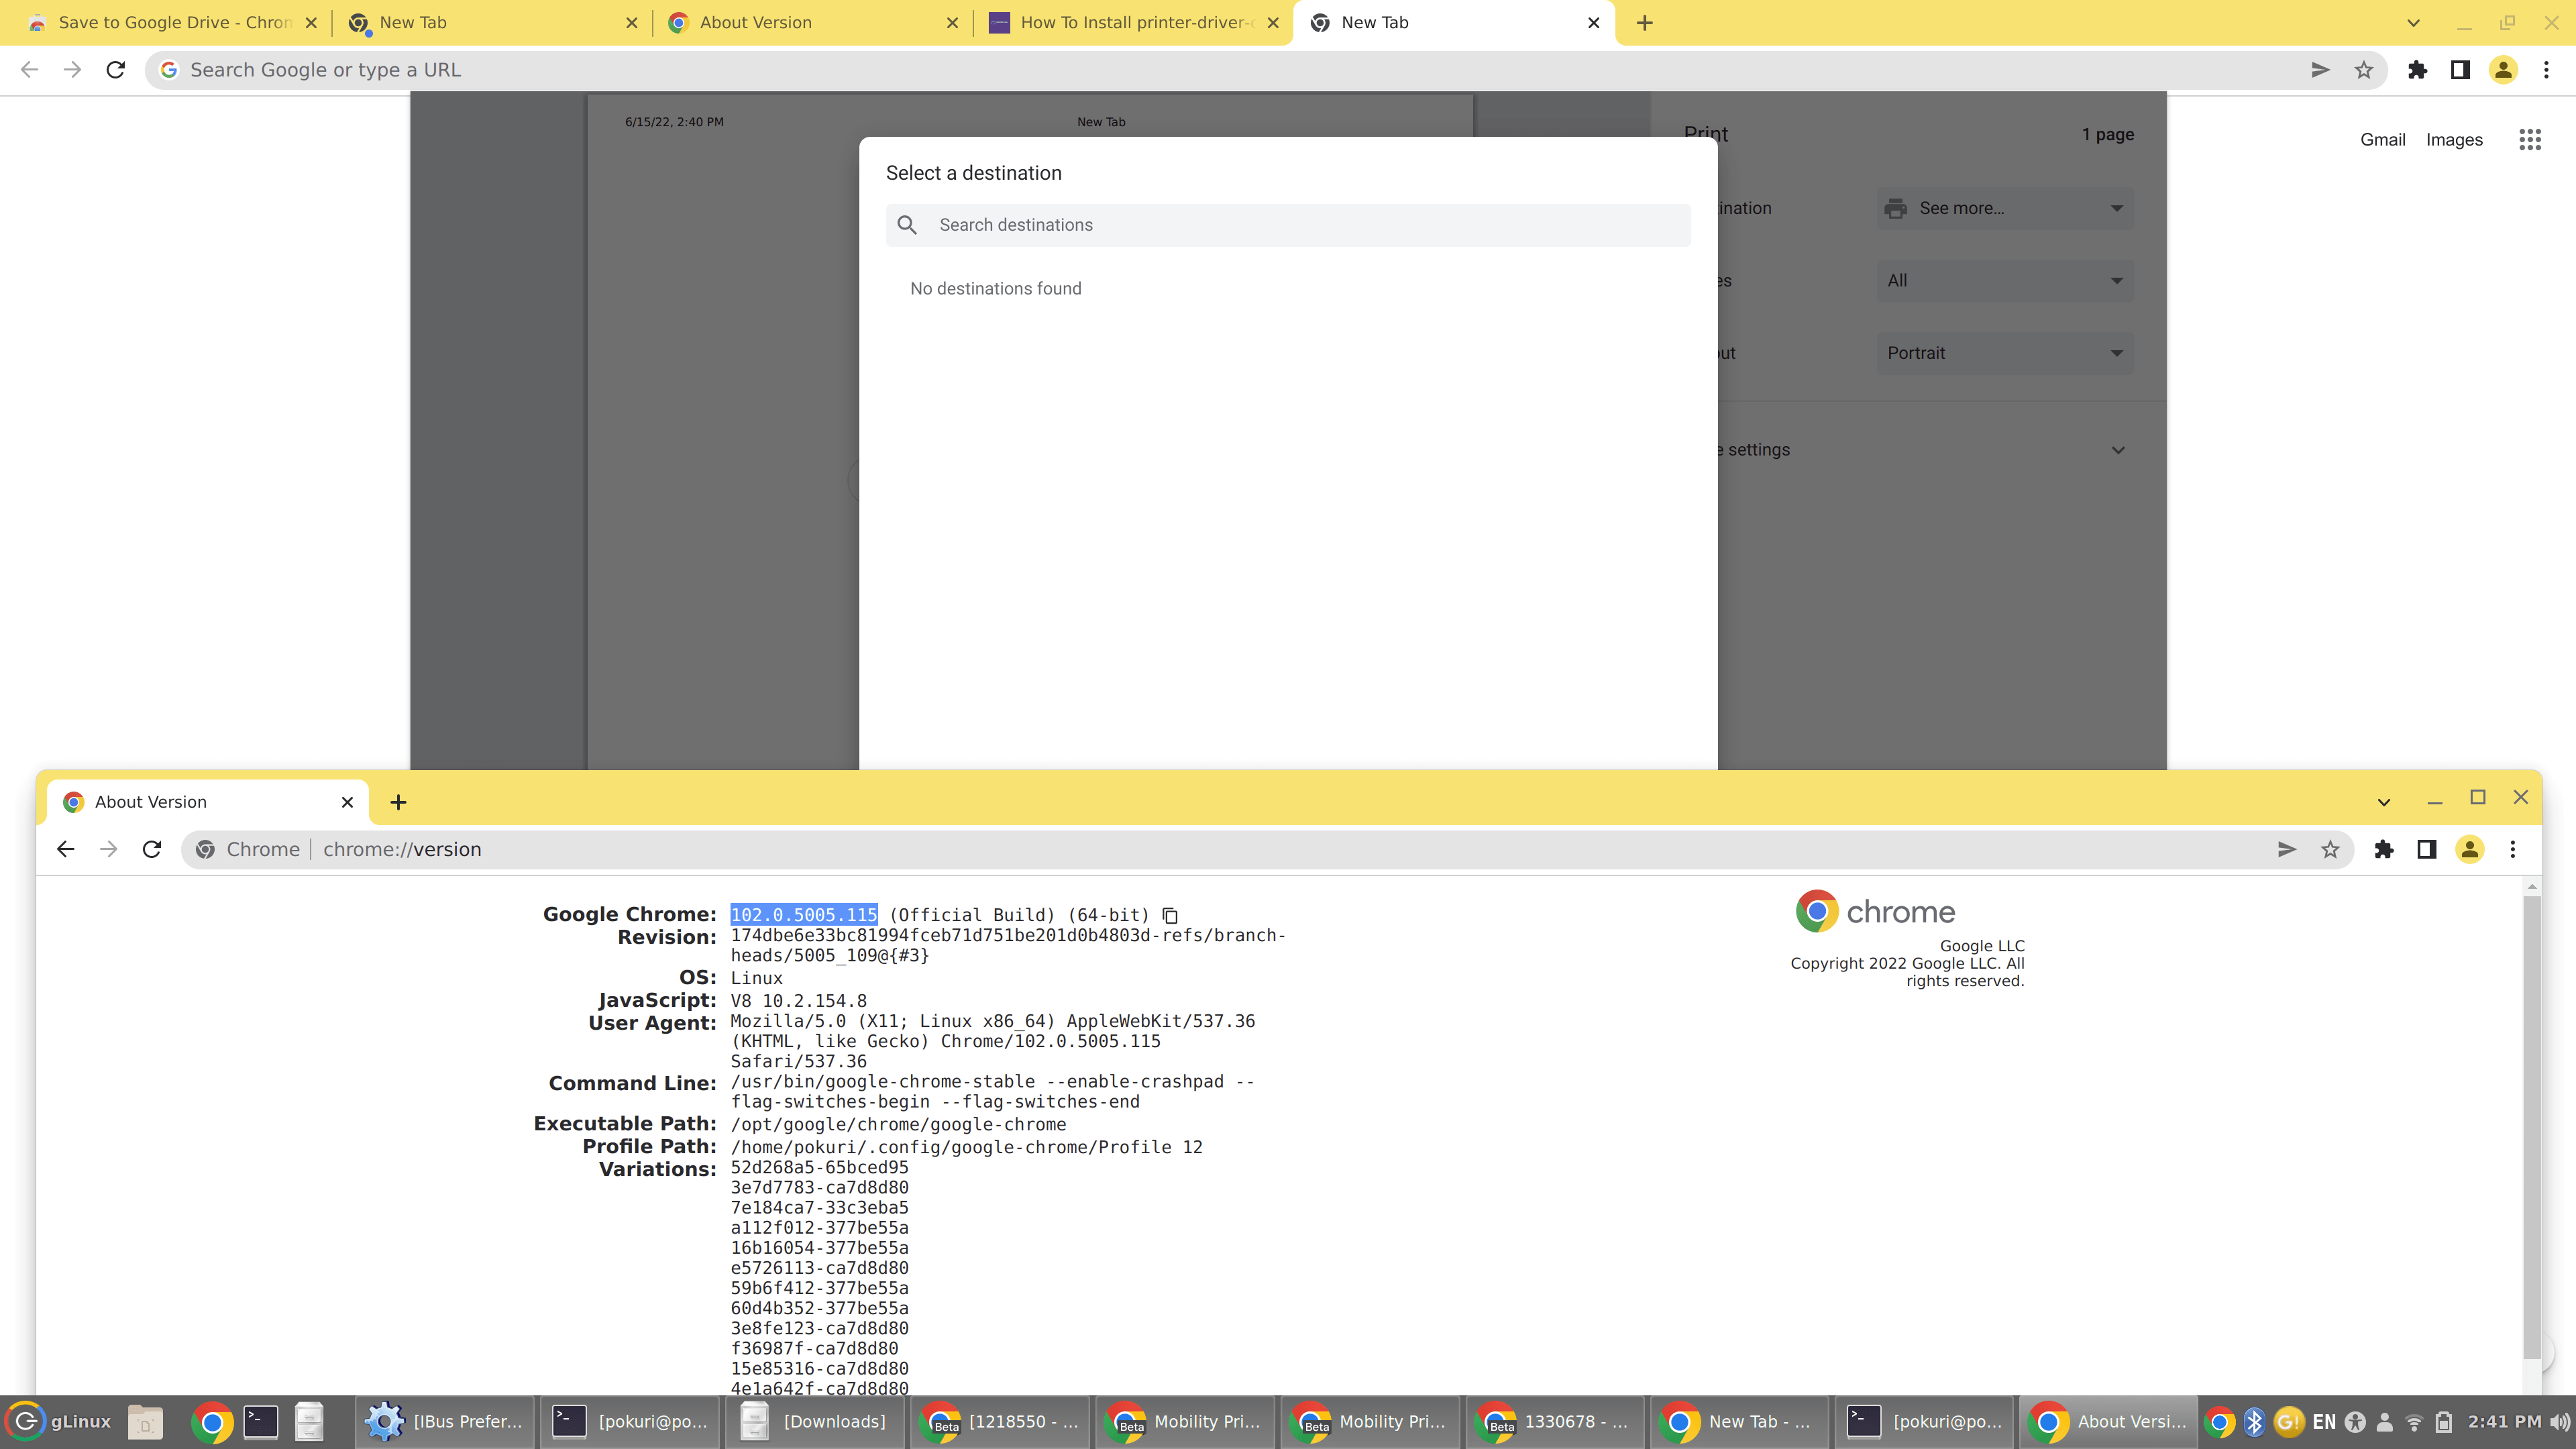Click the volume icon in the system tray
The image size is (2576, 1449).
pos(2560,1421)
